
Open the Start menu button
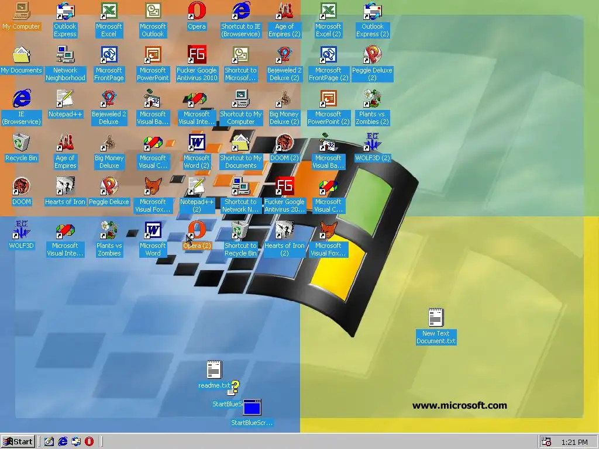tap(18, 442)
